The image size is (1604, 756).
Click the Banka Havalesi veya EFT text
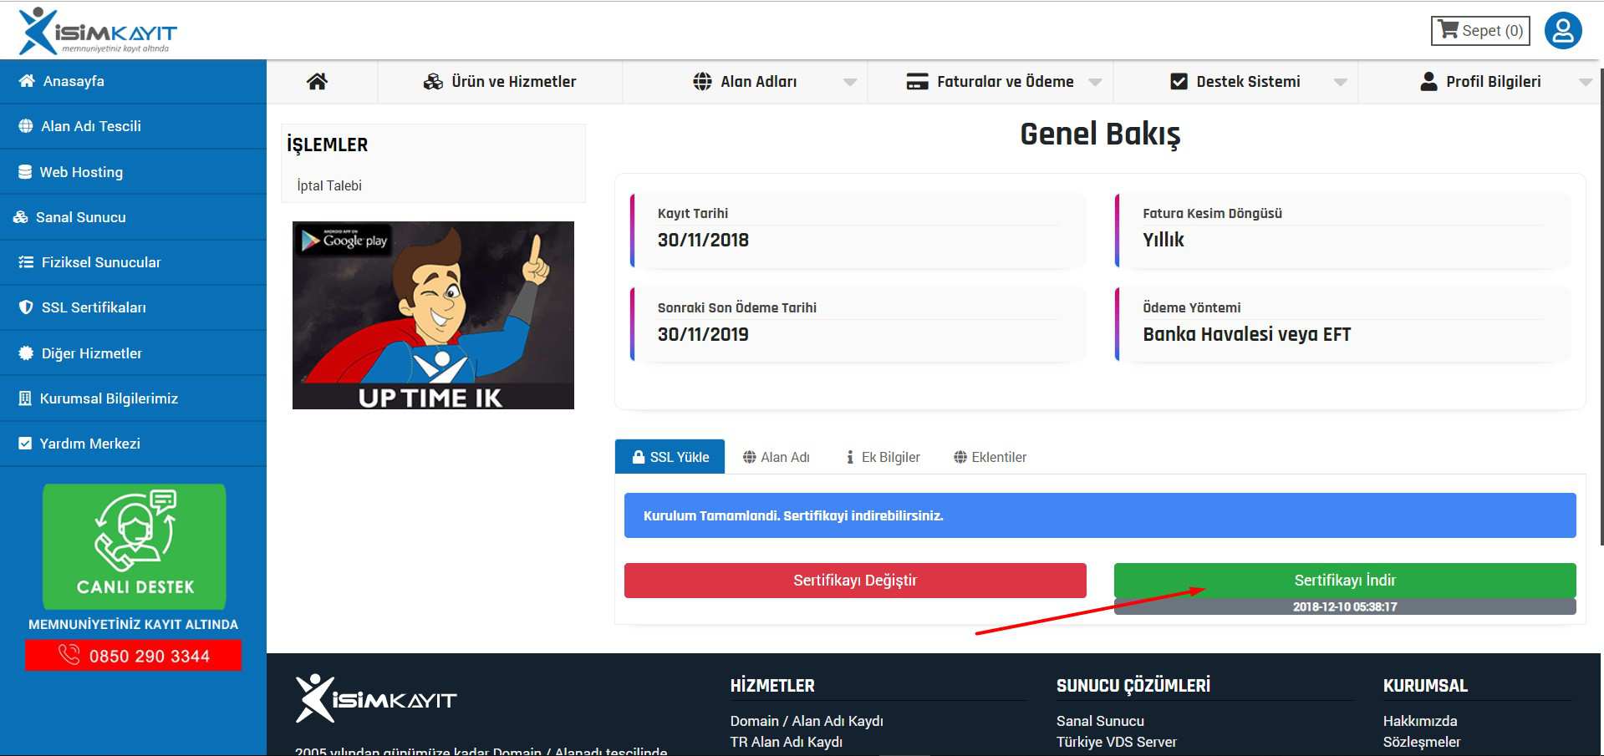pos(1246,334)
